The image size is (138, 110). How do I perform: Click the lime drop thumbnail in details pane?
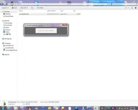[4, 103]
